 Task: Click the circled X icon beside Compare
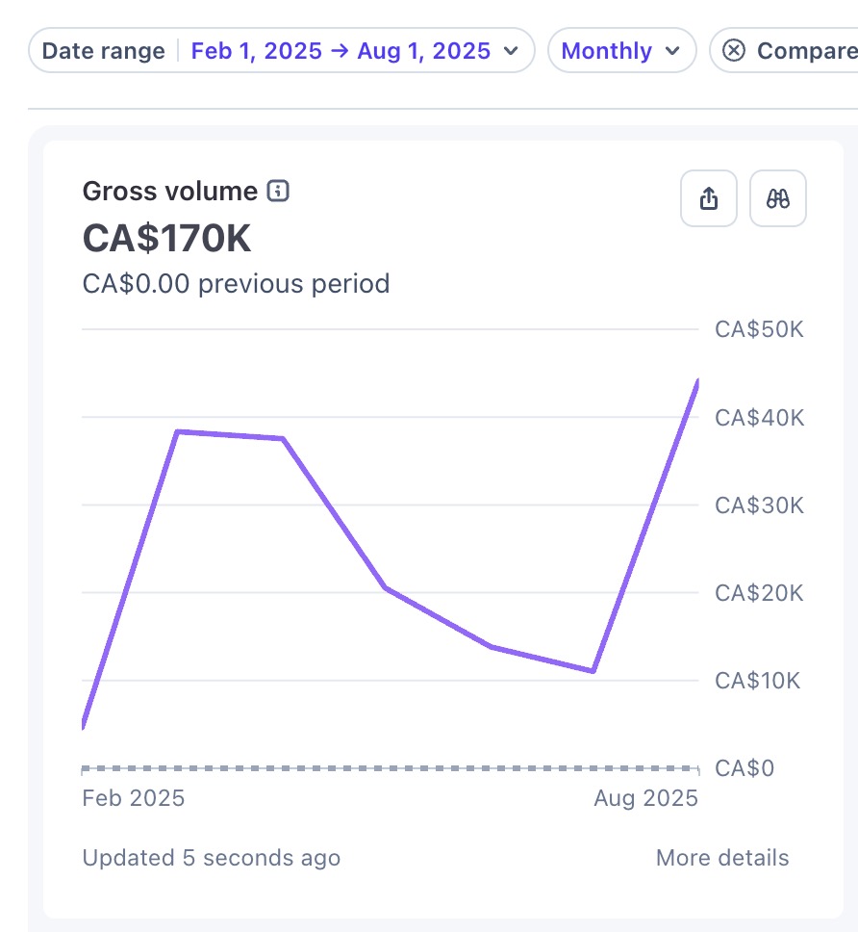click(x=733, y=50)
